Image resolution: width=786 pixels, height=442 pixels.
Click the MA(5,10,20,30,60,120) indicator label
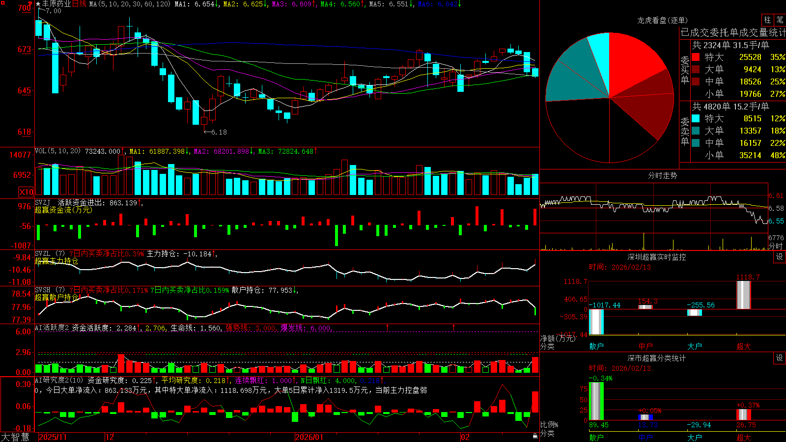(130, 4)
